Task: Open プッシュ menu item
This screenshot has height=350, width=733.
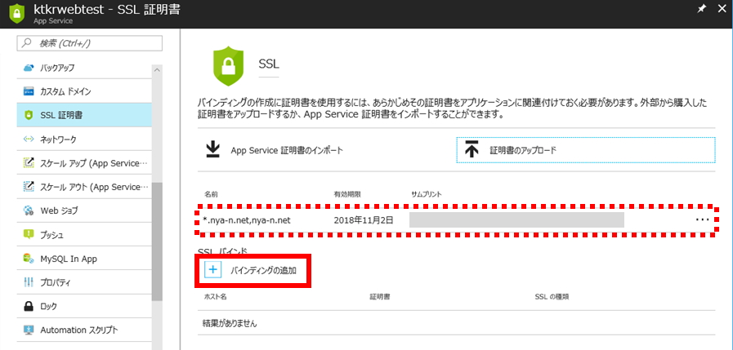Action: 83,234
